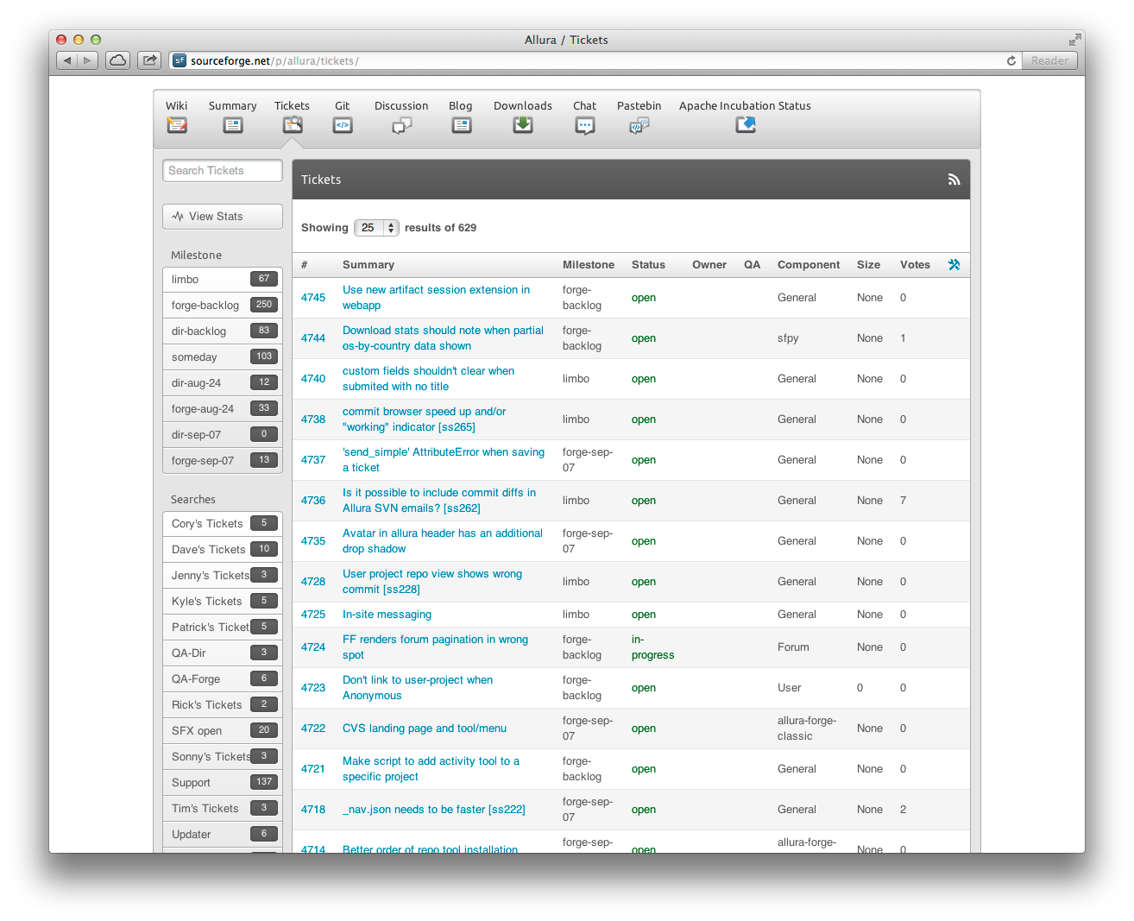
Task: Open the QA-Dir saved search
Action: click(223, 653)
